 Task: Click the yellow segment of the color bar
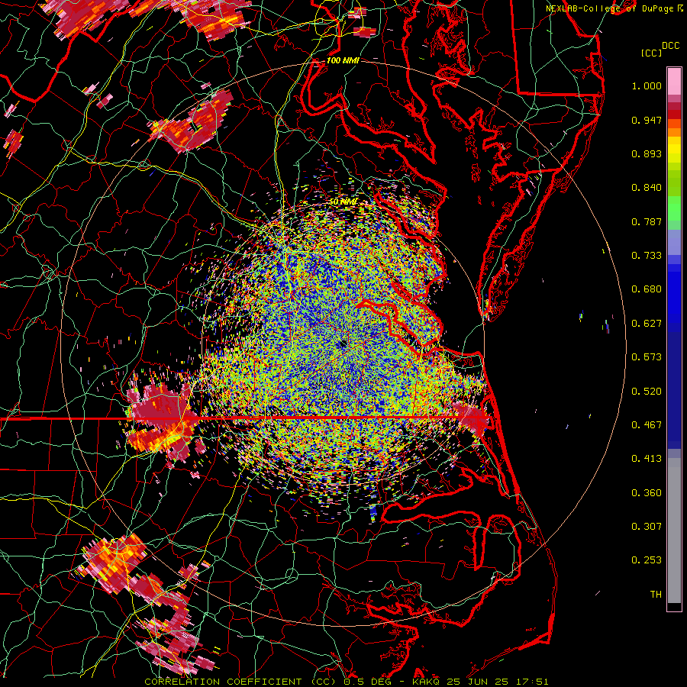(674, 150)
